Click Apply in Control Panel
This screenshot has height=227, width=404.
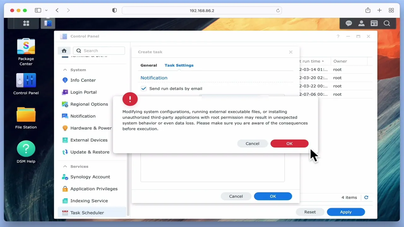click(x=346, y=212)
